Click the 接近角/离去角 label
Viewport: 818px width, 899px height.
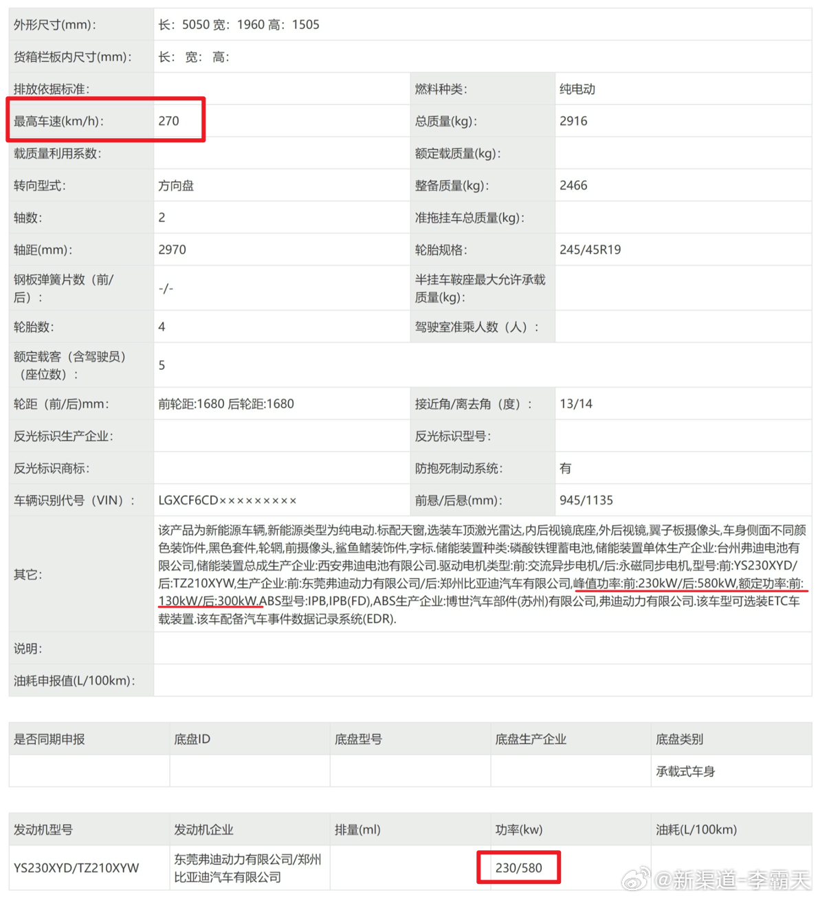pos(474,404)
